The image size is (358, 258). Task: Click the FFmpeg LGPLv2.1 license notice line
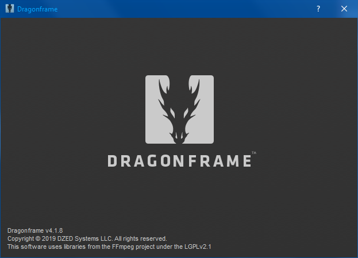[109, 247]
